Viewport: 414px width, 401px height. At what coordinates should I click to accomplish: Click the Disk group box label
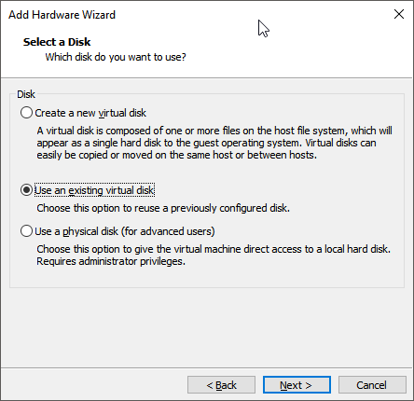[26, 94]
